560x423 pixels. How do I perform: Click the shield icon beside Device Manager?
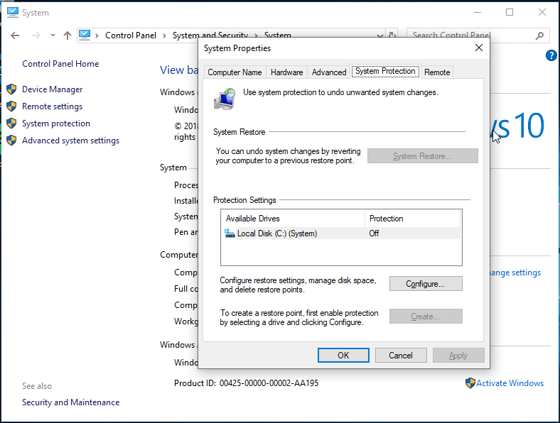pyautogui.click(x=11, y=89)
